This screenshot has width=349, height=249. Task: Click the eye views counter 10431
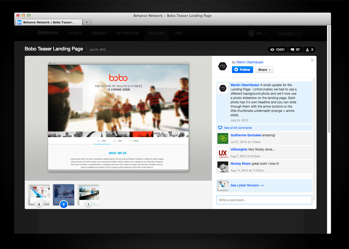pyautogui.click(x=278, y=50)
